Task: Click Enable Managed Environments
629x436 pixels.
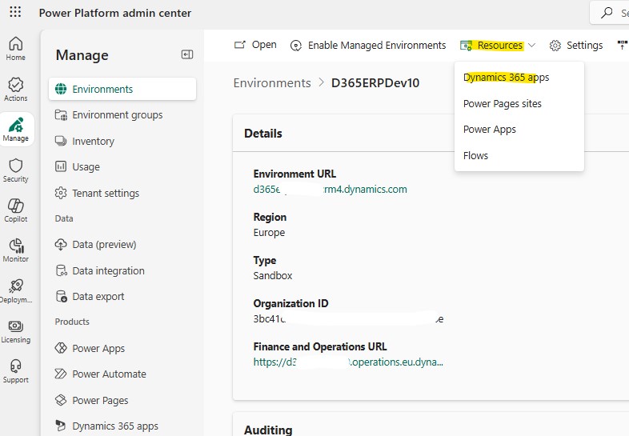Action: pos(368,46)
